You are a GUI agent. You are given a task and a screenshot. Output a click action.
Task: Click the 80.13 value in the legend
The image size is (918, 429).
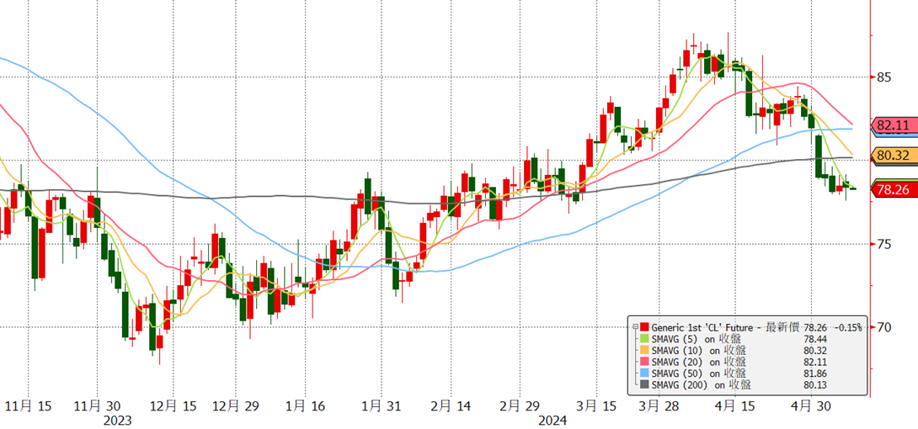pyautogui.click(x=814, y=384)
